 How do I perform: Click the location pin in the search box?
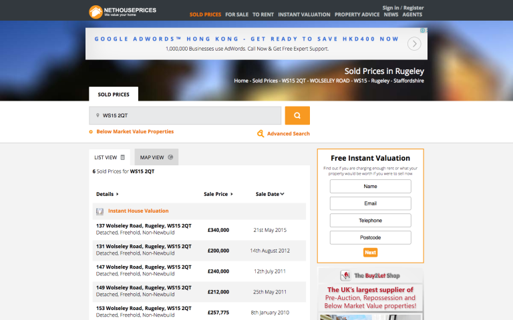point(98,115)
